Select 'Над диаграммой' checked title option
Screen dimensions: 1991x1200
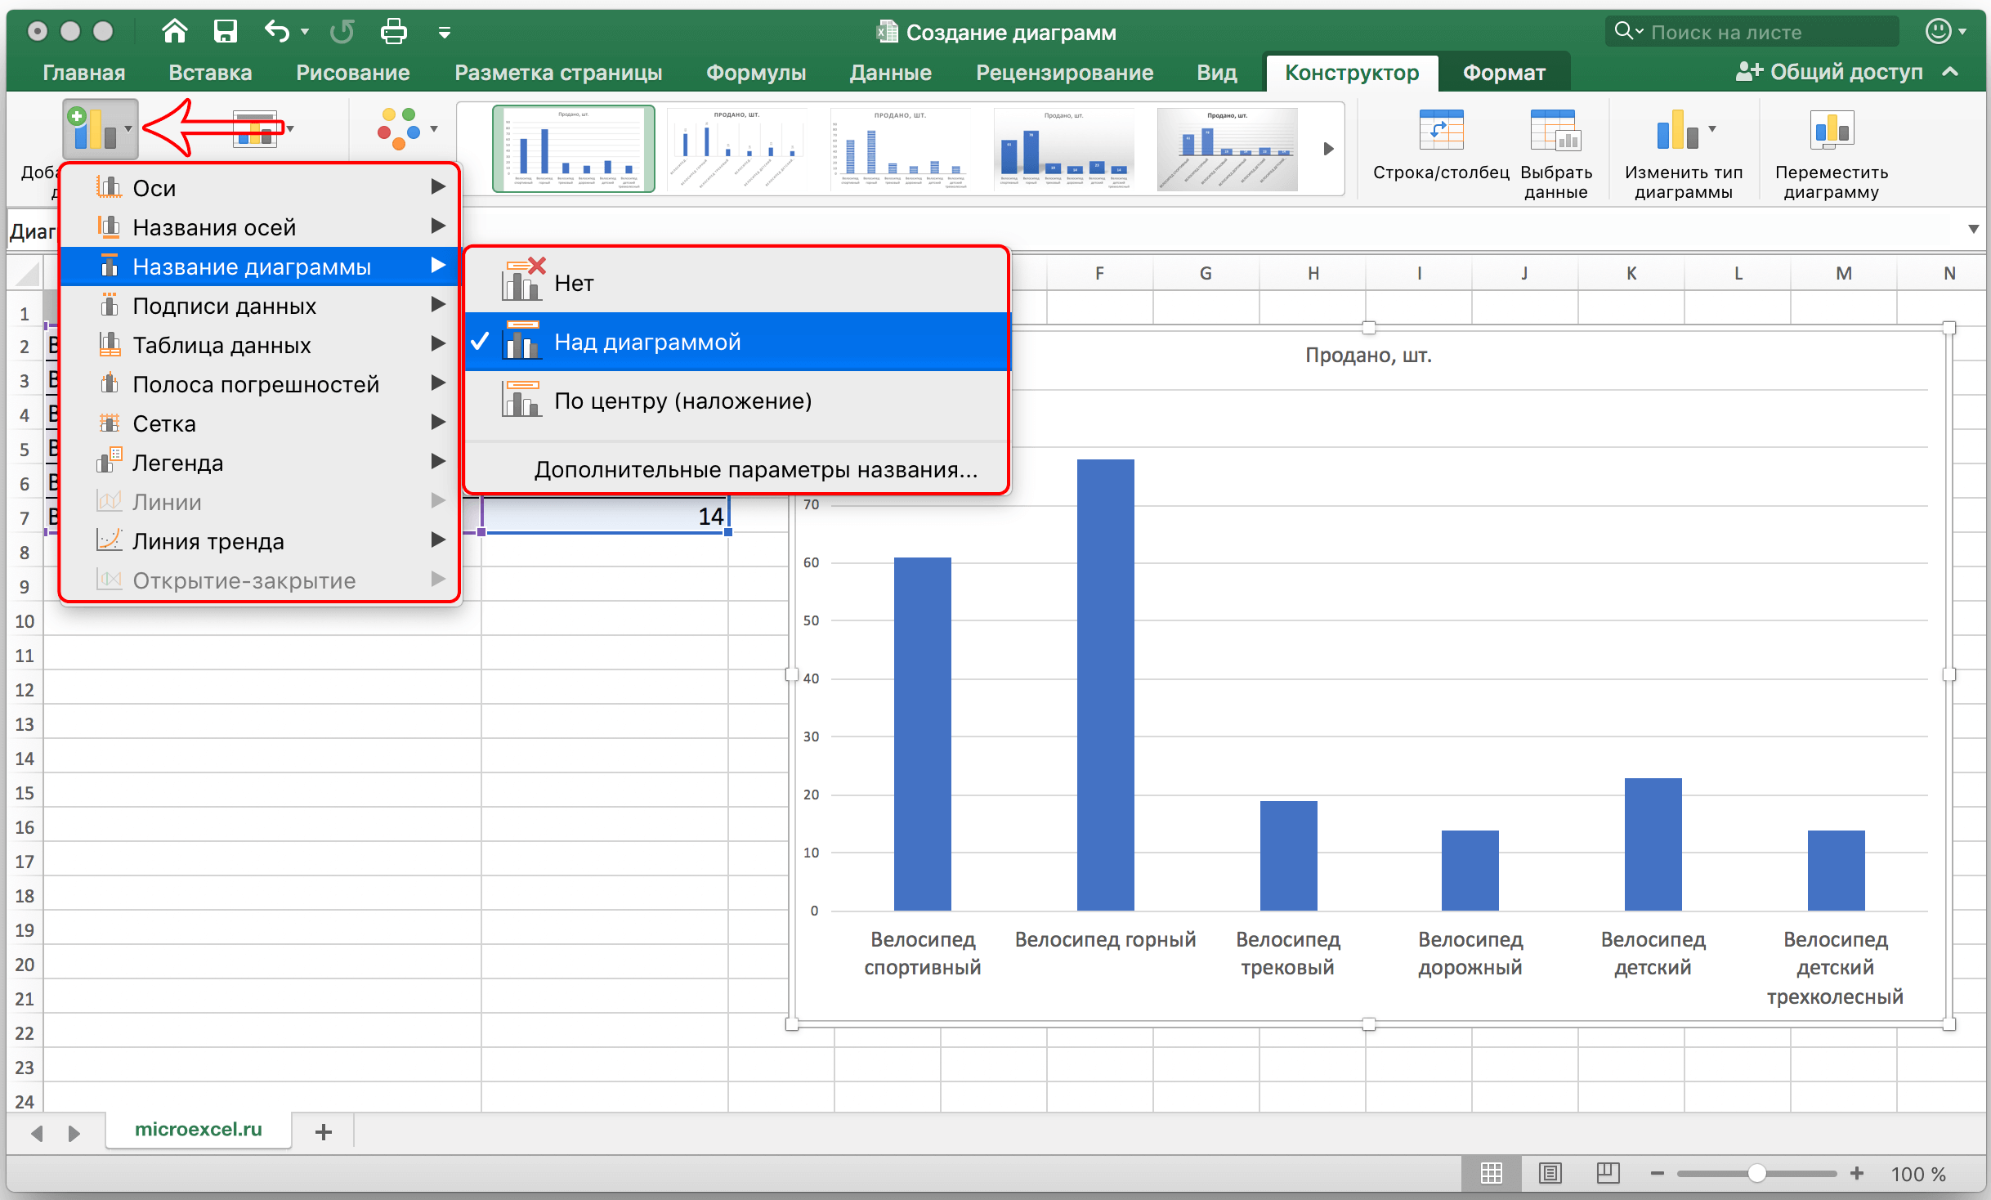click(647, 342)
